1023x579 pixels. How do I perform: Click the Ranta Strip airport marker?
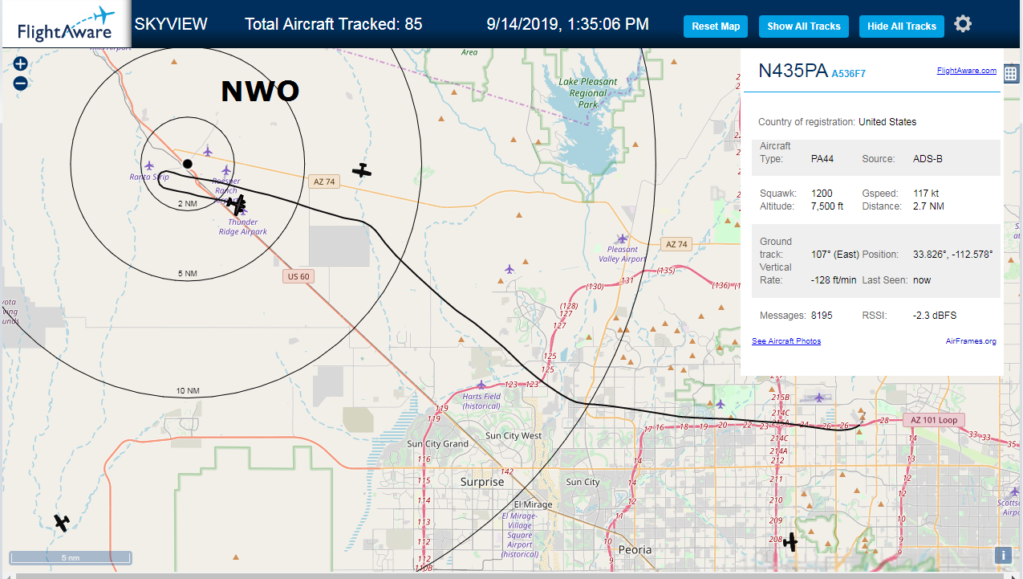[x=149, y=165]
